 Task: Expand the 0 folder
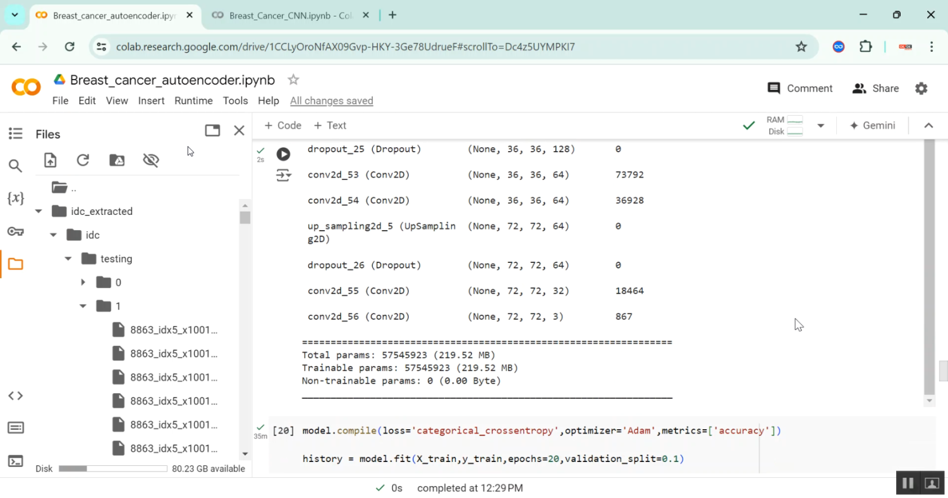click(x=83, y=282)
